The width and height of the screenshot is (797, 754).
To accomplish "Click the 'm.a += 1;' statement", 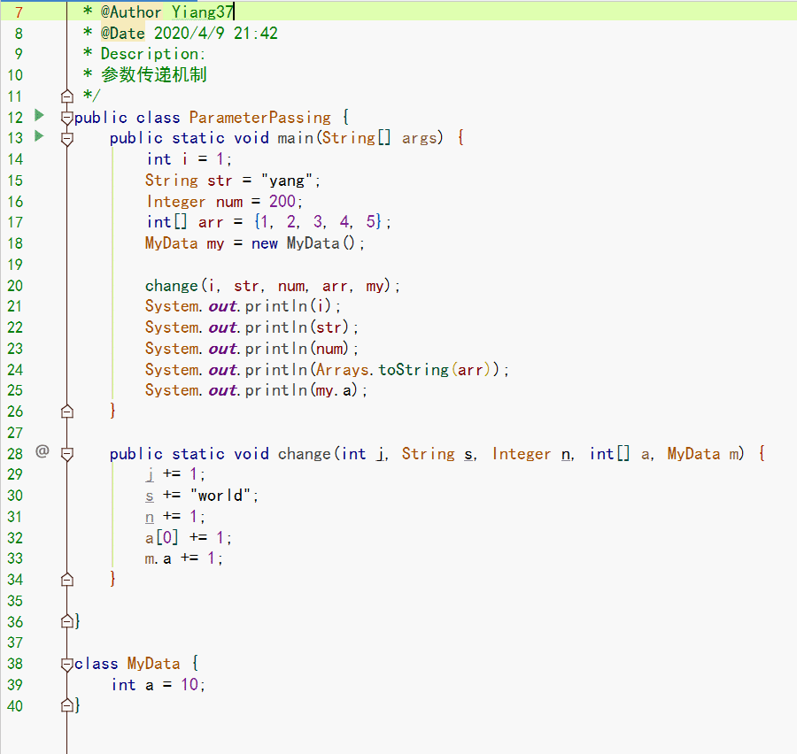I will pyautogui.click(x=184, y=558).
